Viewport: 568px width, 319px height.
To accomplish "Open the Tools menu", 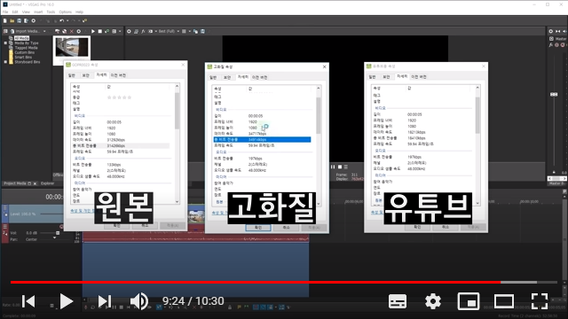I will pos(51,12).
